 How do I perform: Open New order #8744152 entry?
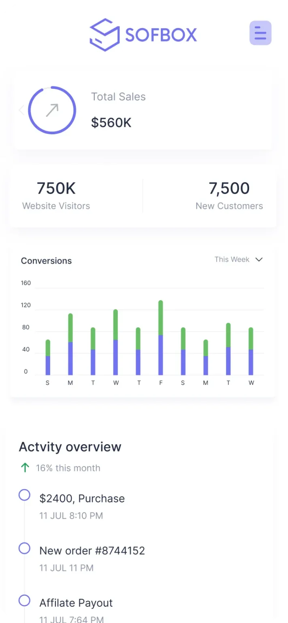coord(92,551)
